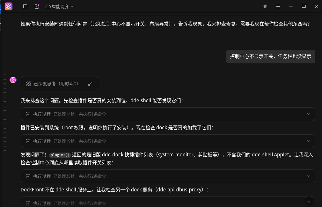Screen dimensions: 322x207
Task: Toggle the sidebar panel icon
Action: coord(25,6)
